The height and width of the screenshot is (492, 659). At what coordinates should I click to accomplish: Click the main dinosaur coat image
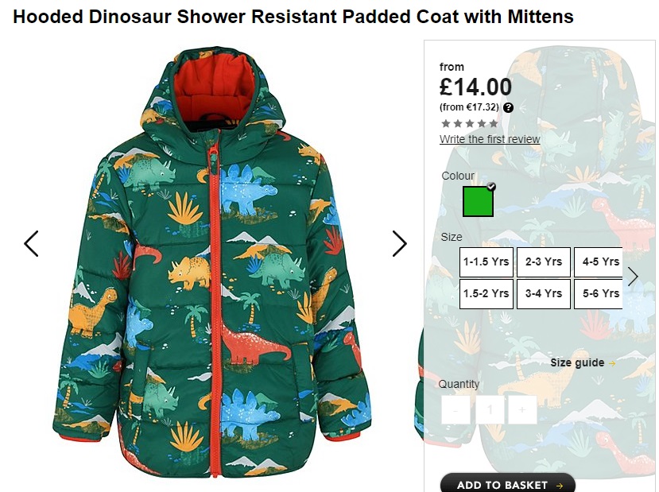coord(213,261)
